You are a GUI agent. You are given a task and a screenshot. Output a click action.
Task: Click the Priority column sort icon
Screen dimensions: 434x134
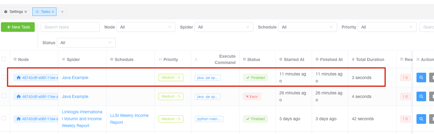pos(160,59)
